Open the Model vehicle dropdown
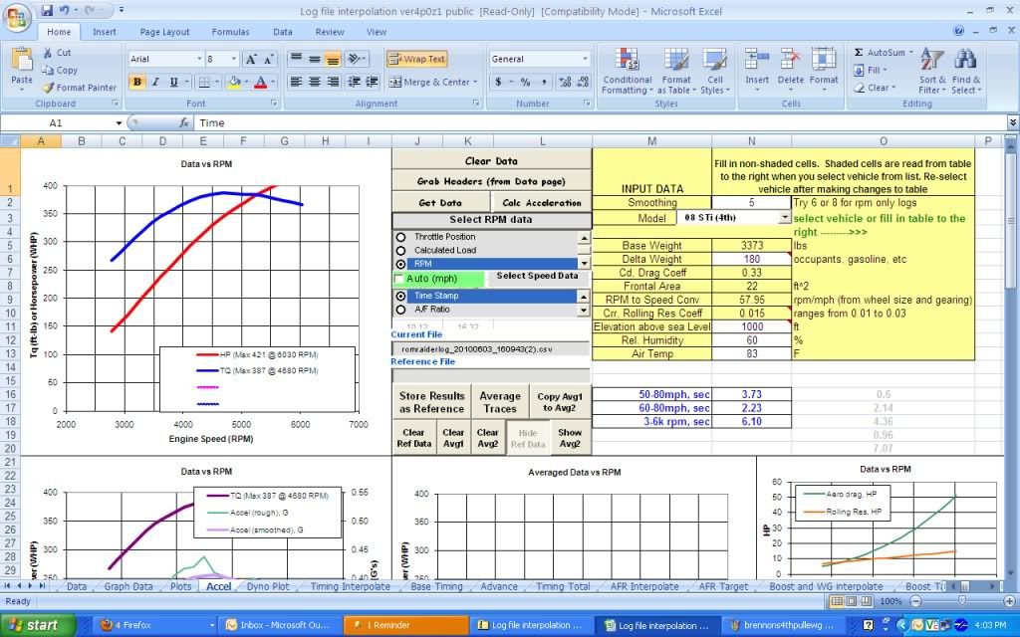The width and height of the screenshot is (1020, 637). (x=784, y=217)
